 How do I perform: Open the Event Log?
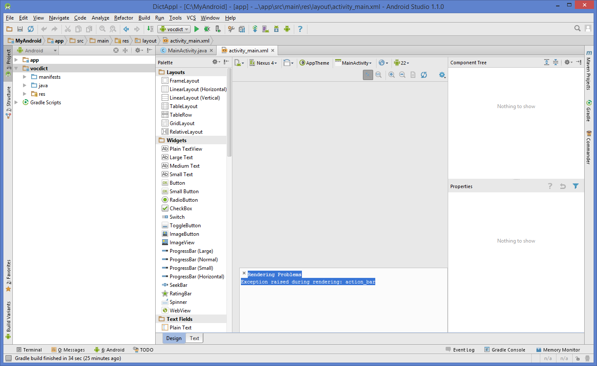click(460, 350)
